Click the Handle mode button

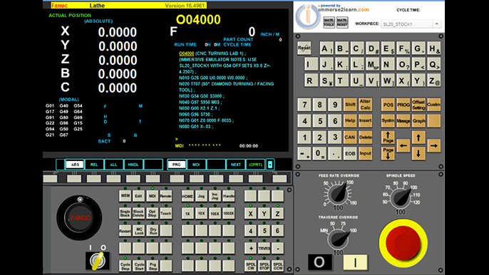229,196
